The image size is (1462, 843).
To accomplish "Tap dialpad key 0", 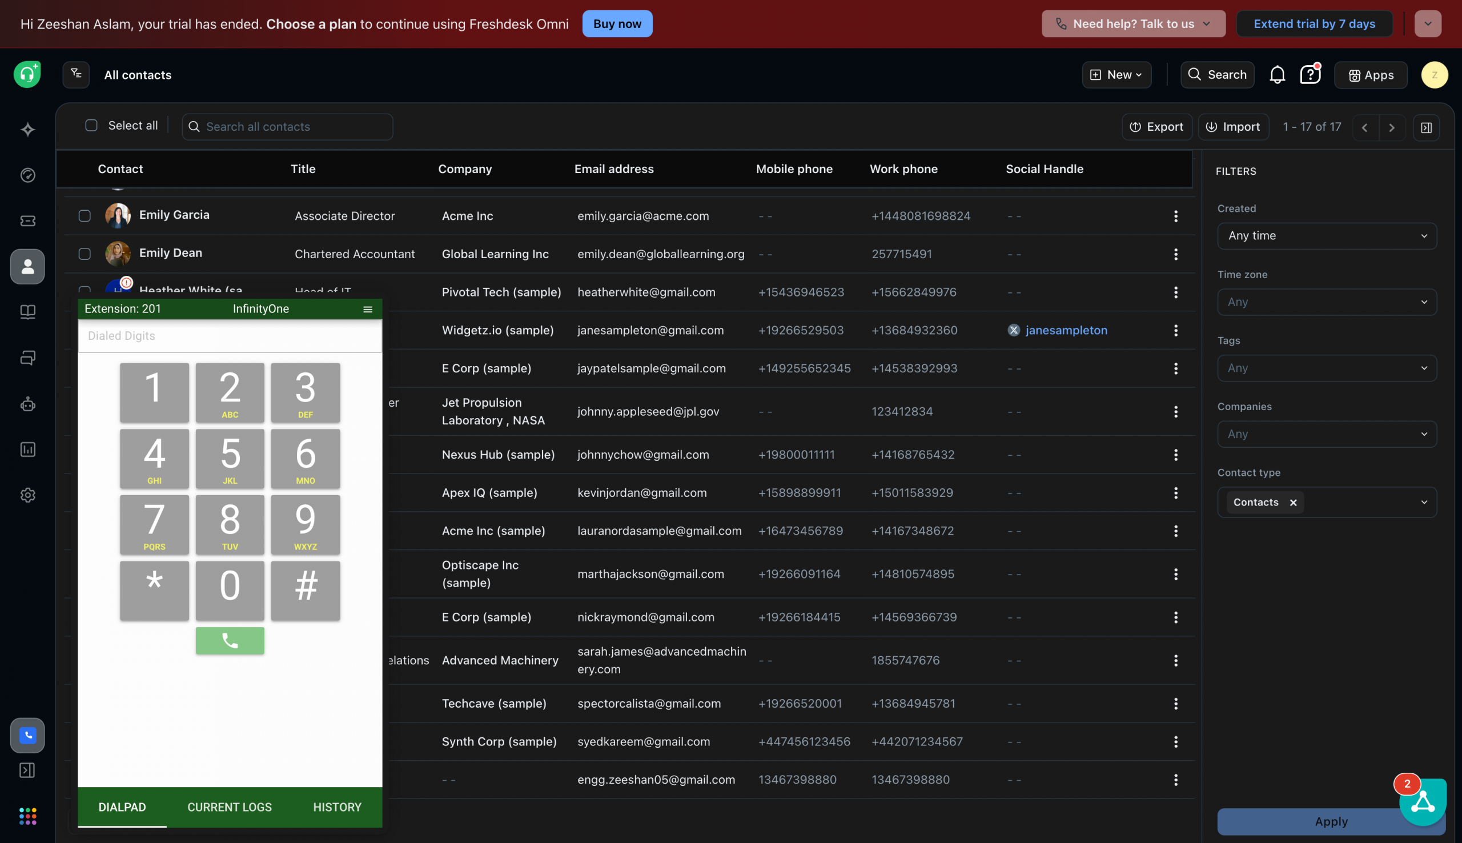I will pyautogui.click(x=230, y=591).
